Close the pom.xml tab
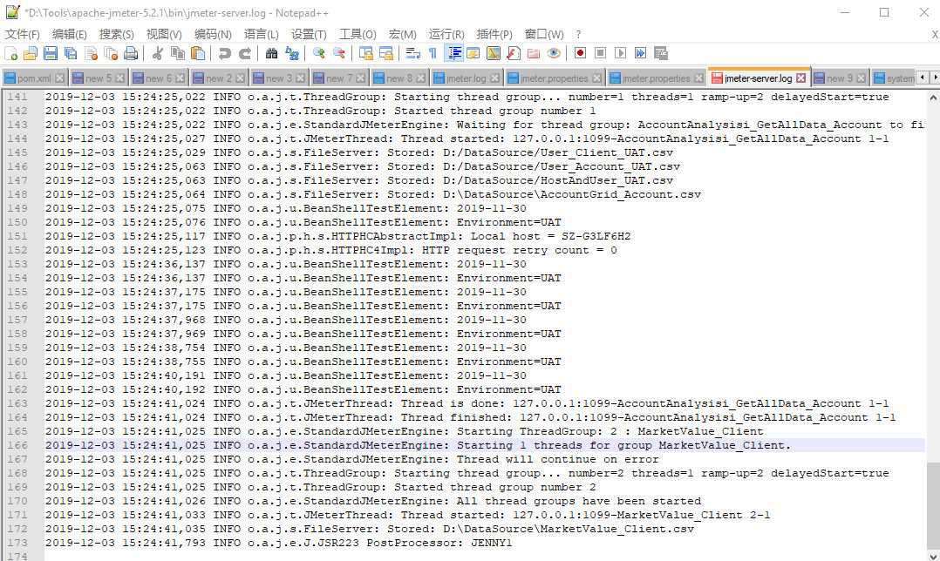 [x=59, y=78]
